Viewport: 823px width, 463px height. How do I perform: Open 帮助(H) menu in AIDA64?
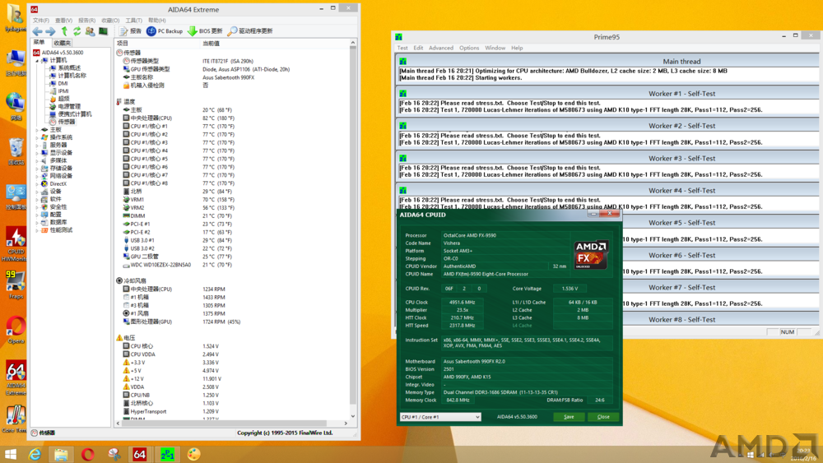(157, 21)
